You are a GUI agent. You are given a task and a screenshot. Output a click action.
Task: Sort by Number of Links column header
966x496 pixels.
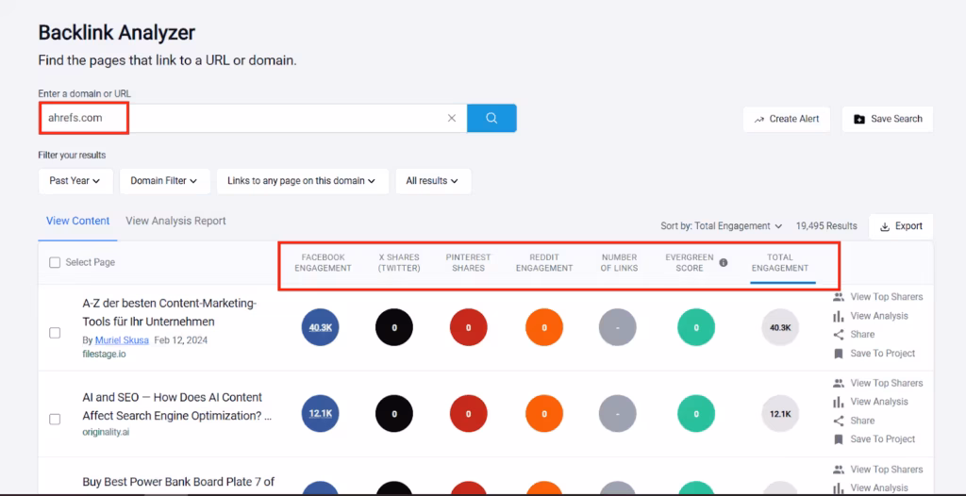coord(619,262)
